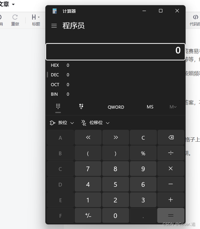Screen dimensions: 200x229
Task: Click digit 9 key
Action: 143,169
